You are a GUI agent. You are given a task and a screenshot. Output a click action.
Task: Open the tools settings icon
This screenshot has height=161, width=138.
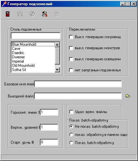[x=45, y=14]
